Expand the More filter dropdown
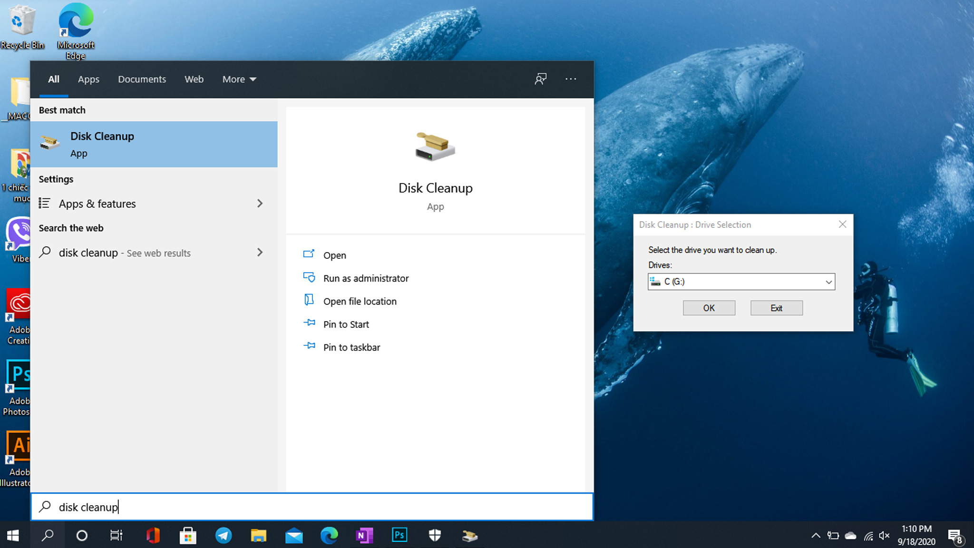This screenshot has width=974, height=548. tap(239, 79)
